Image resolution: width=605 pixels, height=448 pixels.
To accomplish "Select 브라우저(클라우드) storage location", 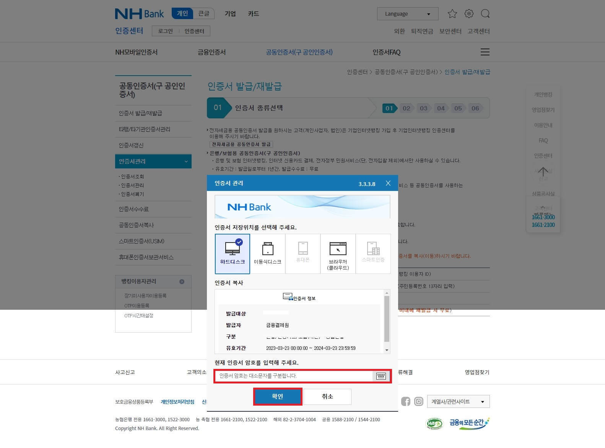I will [x=338, y=254].
